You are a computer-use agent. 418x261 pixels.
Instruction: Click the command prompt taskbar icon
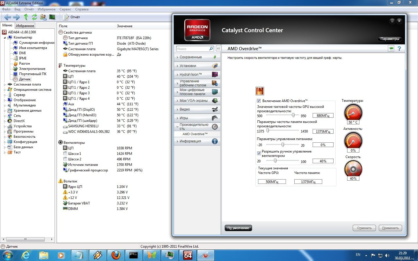(x=134, y=255)
